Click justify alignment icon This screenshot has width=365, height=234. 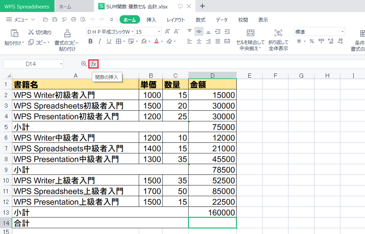(x=218, y=41)
